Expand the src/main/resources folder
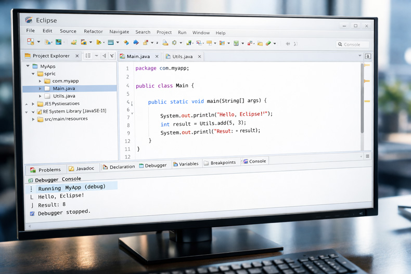411x274 pixels. 33,119
